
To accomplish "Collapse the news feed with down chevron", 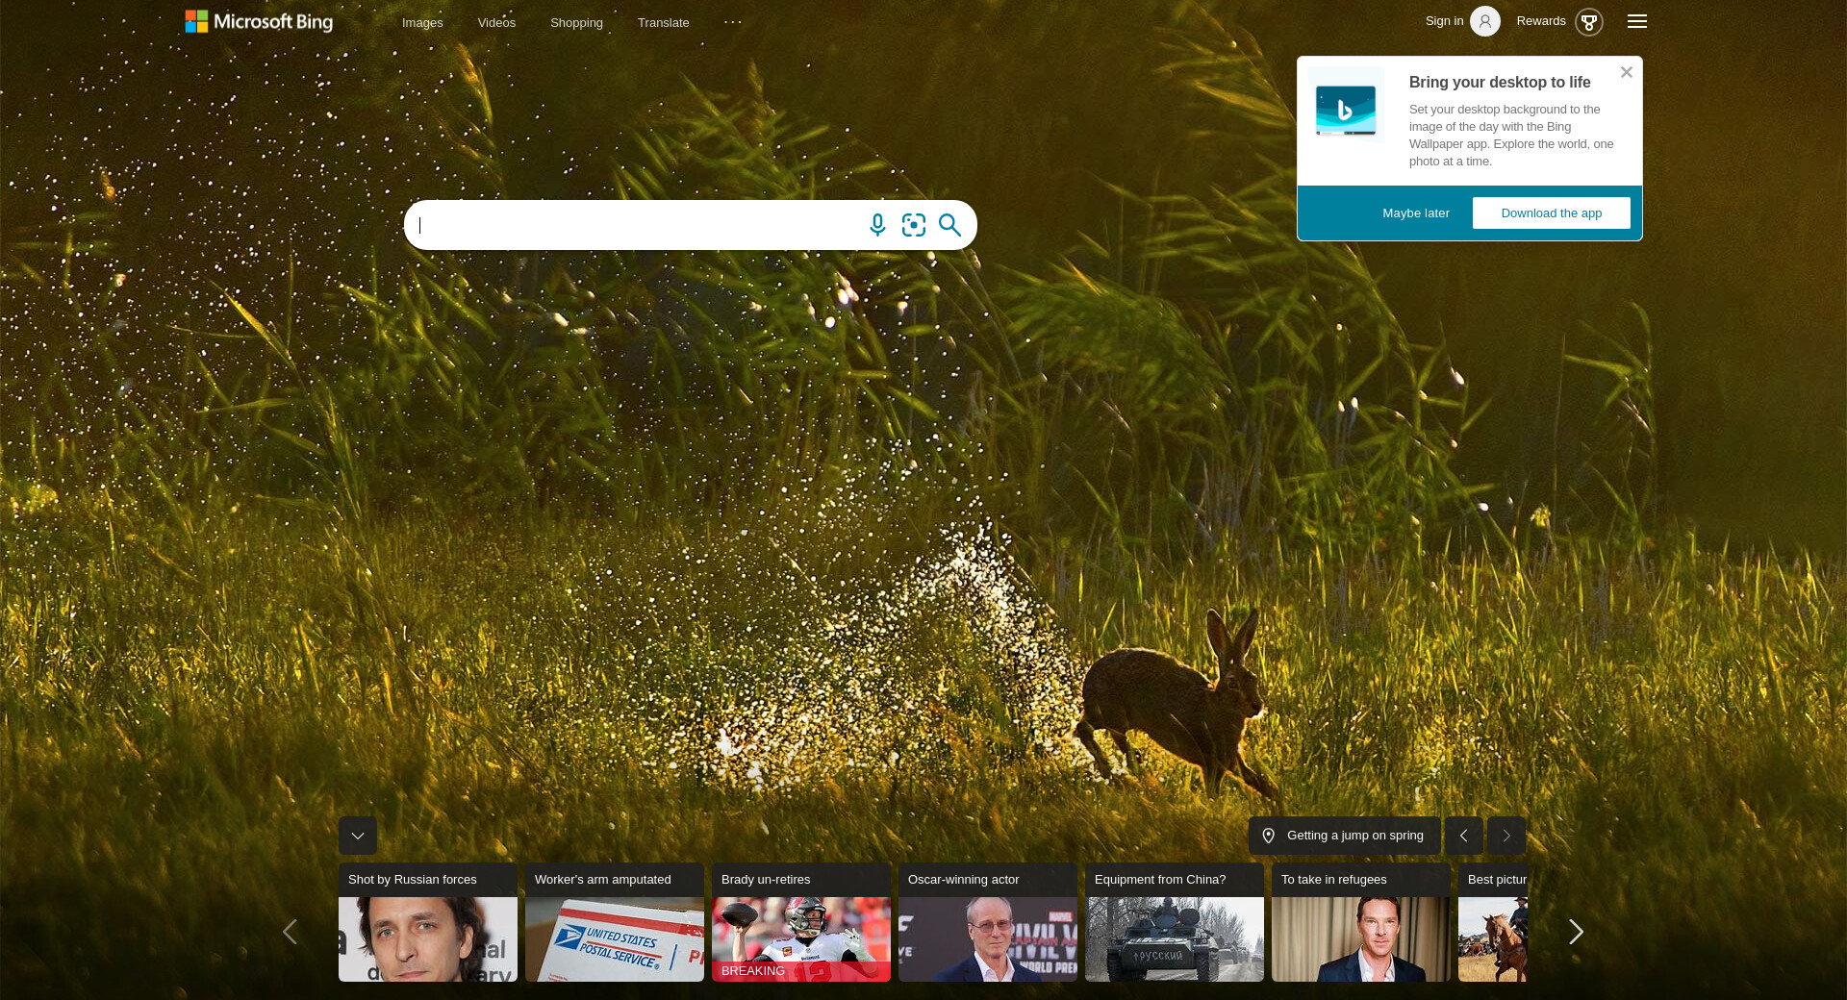I will click(x=358, y=836).
